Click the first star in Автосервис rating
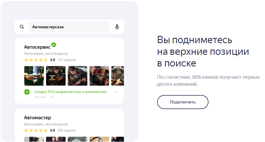265x142 pixels. [26, 60]
